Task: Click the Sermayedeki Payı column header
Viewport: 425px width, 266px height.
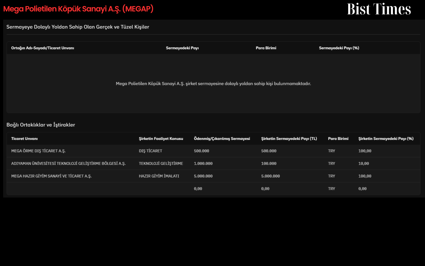Action: [182, 48]
